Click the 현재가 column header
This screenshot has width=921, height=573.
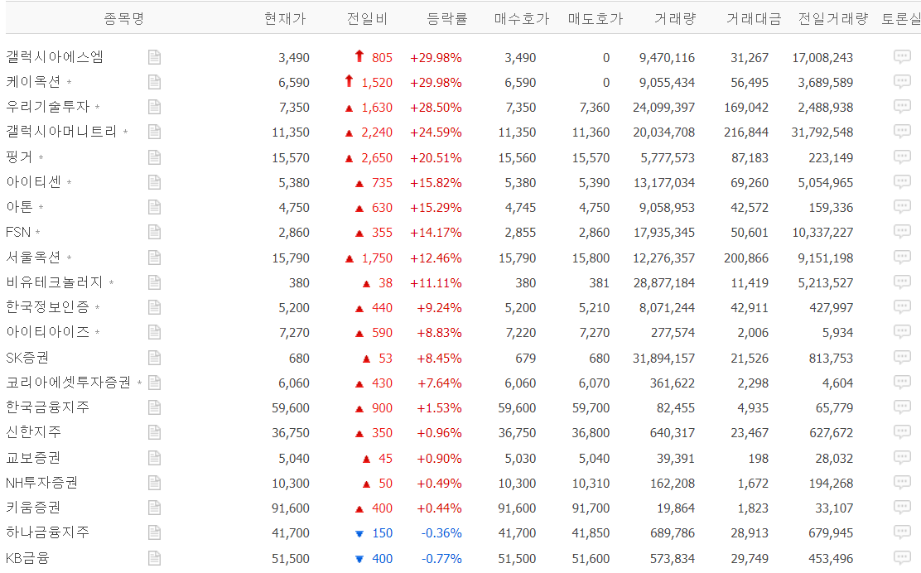click(285, 19)
